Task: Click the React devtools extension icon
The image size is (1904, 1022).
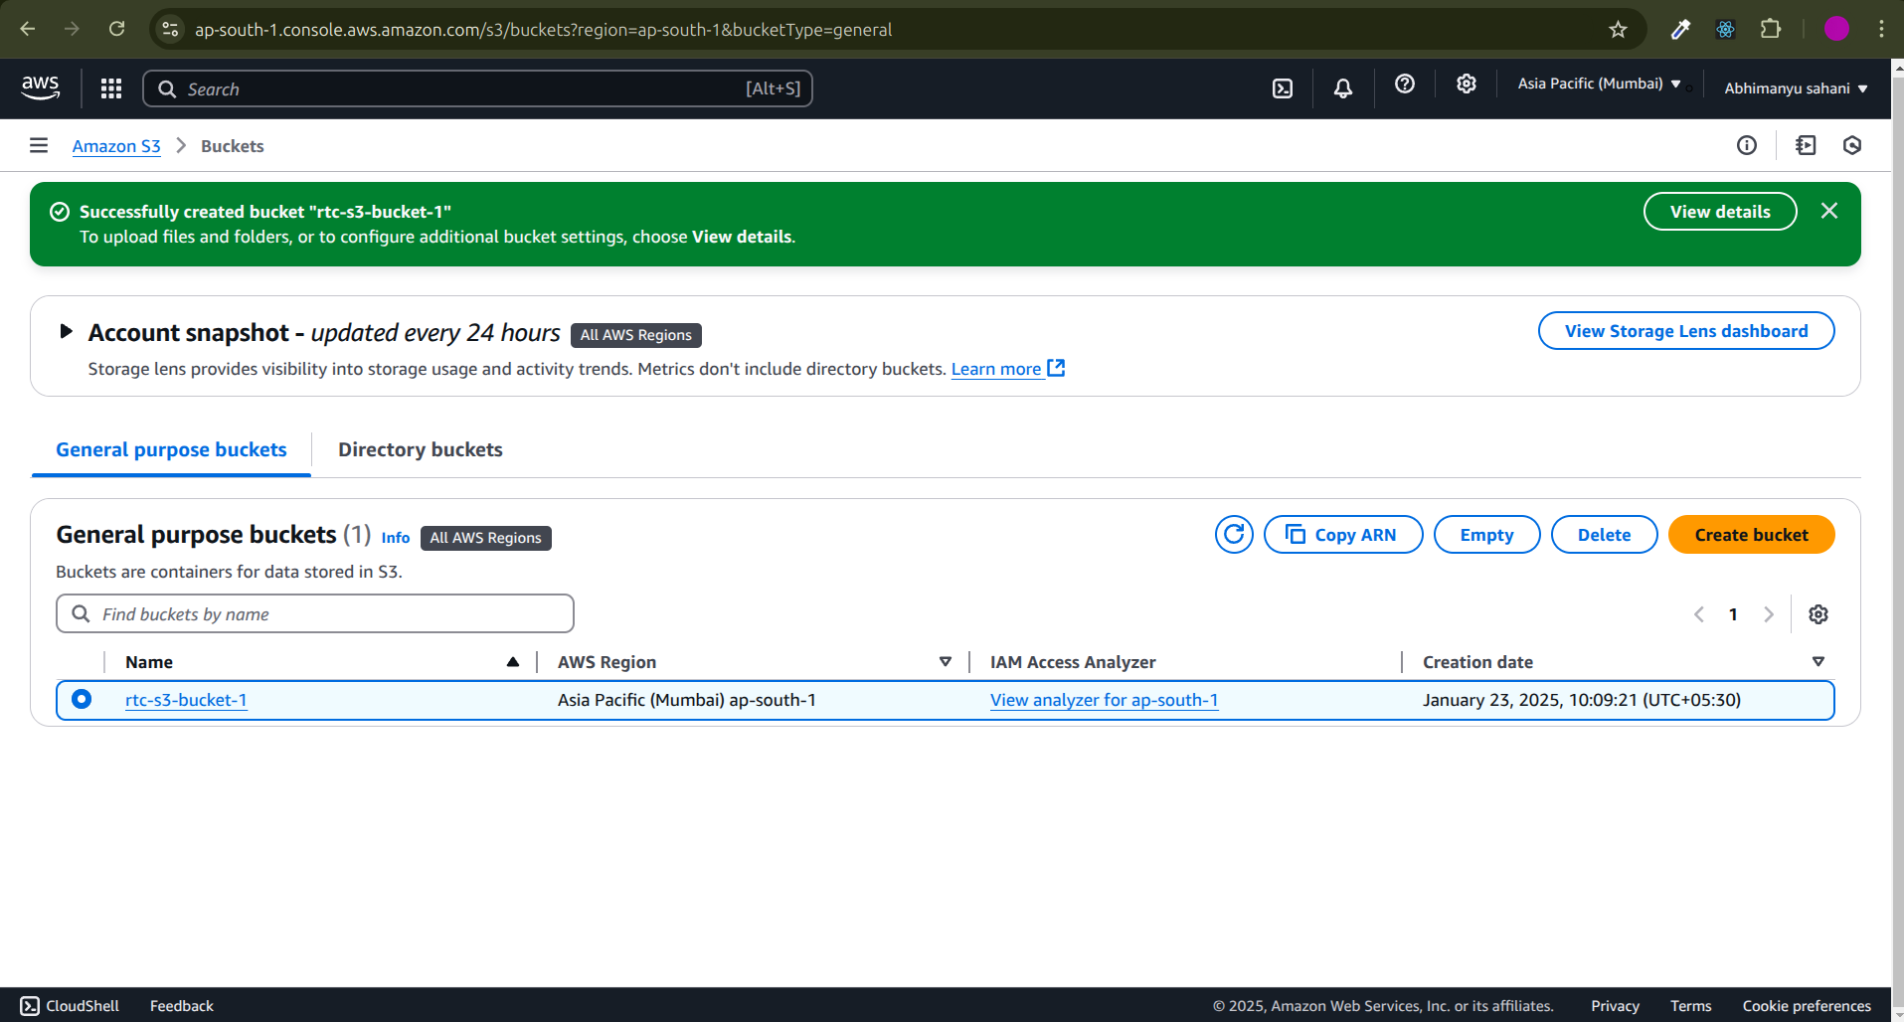Action: [1726, 29]
